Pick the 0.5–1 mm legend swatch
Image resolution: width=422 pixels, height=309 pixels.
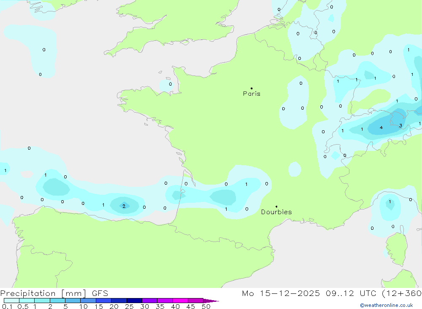[x=27, y=301]
